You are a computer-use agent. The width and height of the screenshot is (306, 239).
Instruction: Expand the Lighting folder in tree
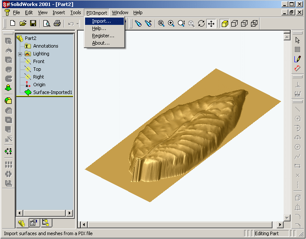[20, 54]
